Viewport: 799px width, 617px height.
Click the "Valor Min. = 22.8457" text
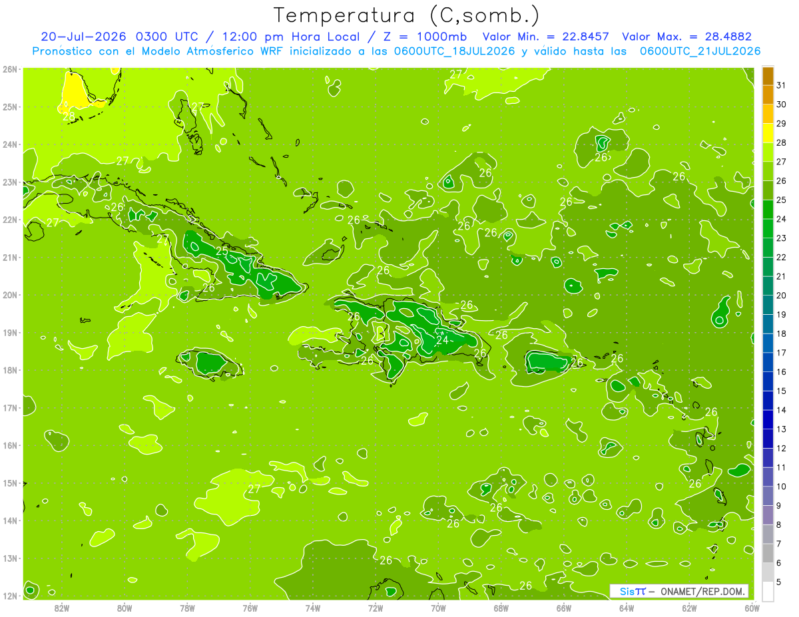click(x=547, y=37)
